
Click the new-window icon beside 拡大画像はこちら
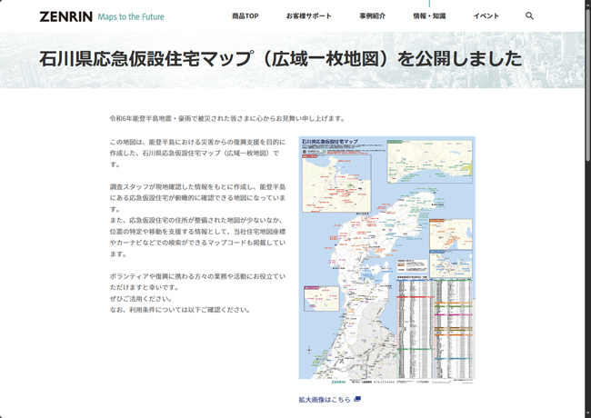pyautogui.click(x=357, y=399)
